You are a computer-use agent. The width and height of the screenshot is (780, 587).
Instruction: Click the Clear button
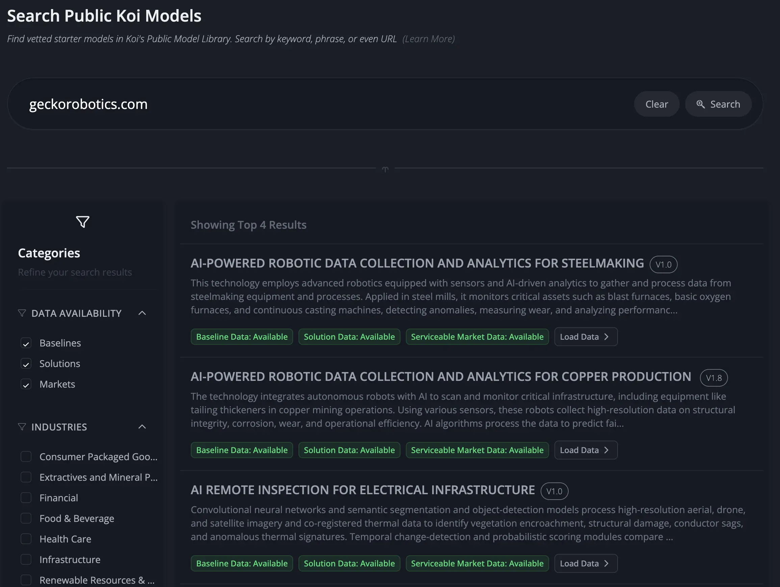[656, 104]
